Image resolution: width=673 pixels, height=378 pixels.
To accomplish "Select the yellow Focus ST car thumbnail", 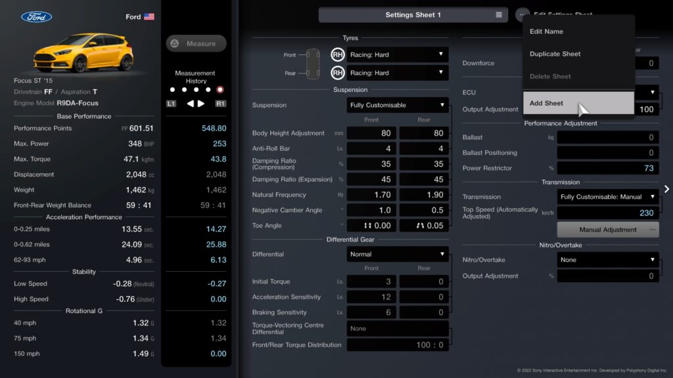I will pyautogui.click(x=83, y=52).
